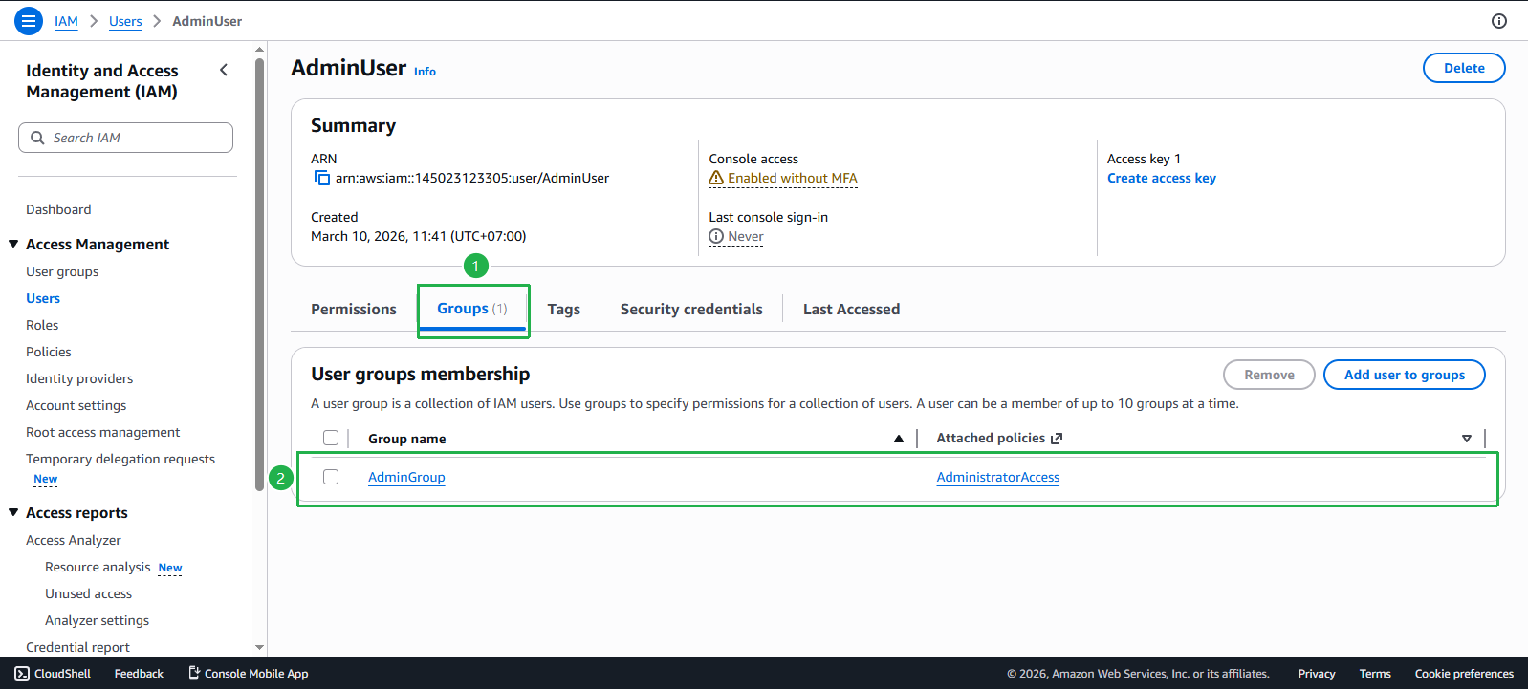This screenshot has height=689, width=1528.
Task: Open Resource analysis in the sidebar
Action: coord(98,567)
